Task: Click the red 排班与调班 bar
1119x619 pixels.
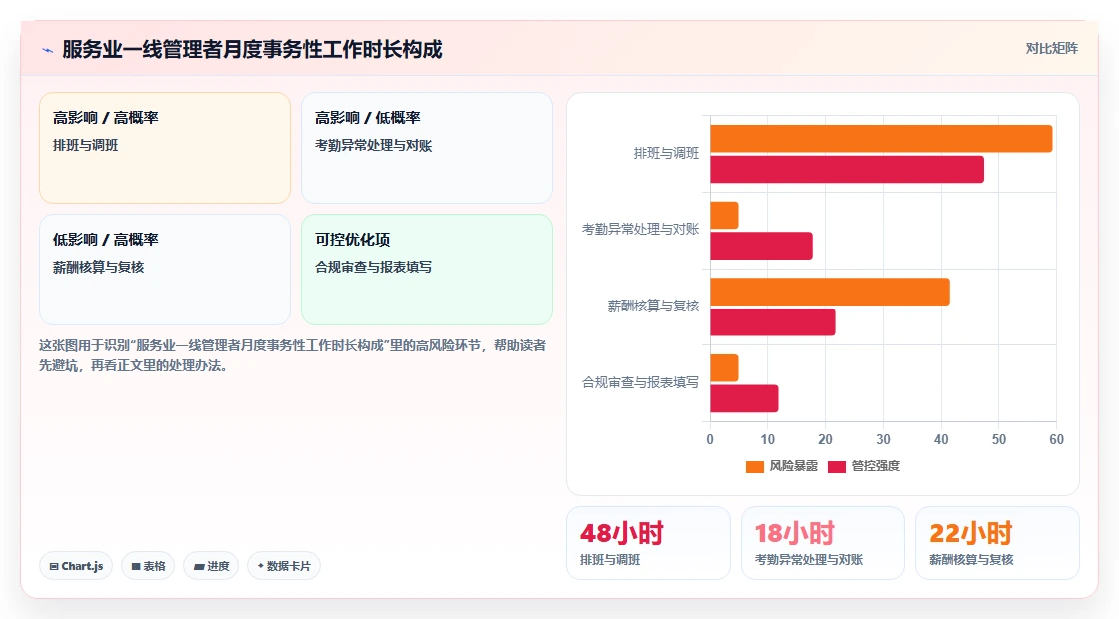Action: [847, 169]
